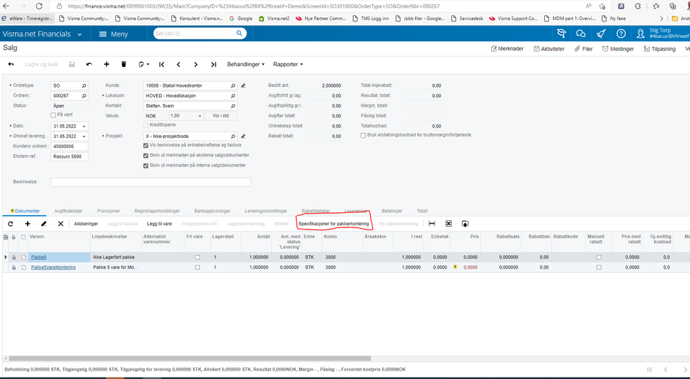Screen dimensions: 690x379
Task: Edit customer with pencil icon next to Kunde
Action: (x=243, y=85)
